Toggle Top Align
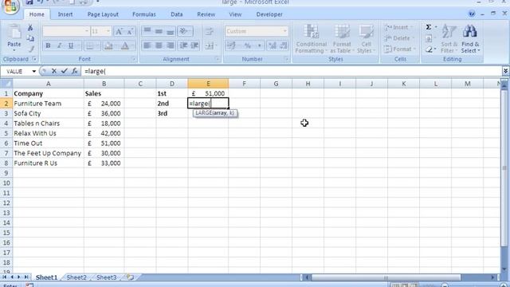Screen dimensions: 510x287 point(147,31)
